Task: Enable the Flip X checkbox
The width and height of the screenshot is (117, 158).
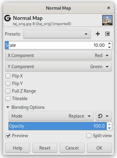Action: (8, 76)
